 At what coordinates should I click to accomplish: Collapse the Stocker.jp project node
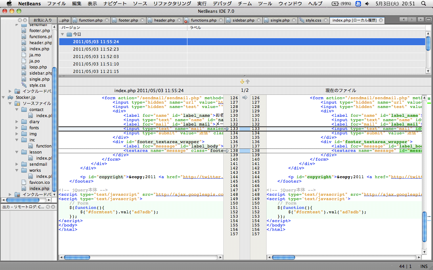point(3,98)
